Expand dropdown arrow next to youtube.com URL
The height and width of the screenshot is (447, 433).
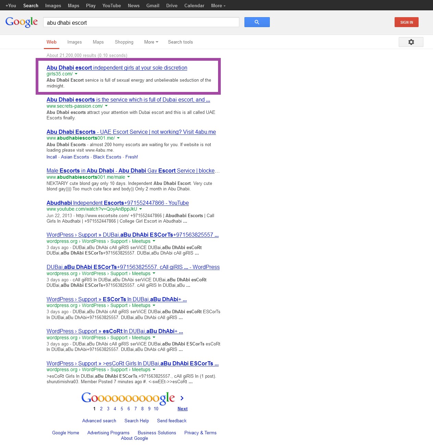[141, 209]
